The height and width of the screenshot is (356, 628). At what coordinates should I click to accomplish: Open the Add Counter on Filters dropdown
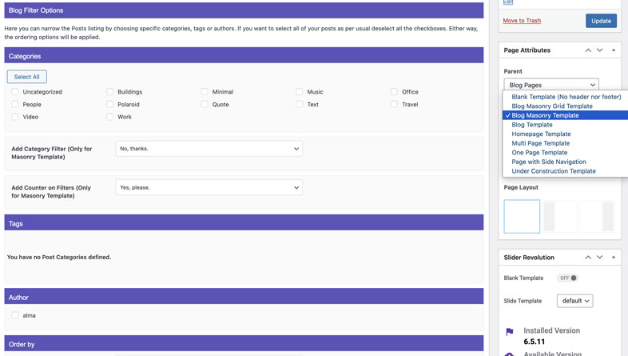209,188
